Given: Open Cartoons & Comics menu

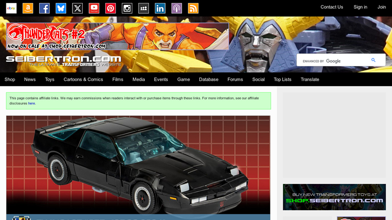Looking at the screenshot, I should 83,79.
